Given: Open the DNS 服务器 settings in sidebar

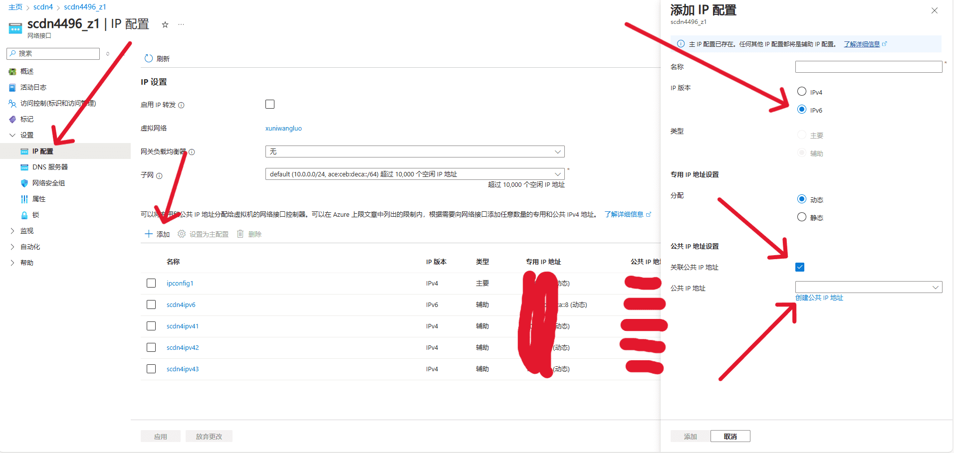Looking at the screenshot, I should (50, 166).
